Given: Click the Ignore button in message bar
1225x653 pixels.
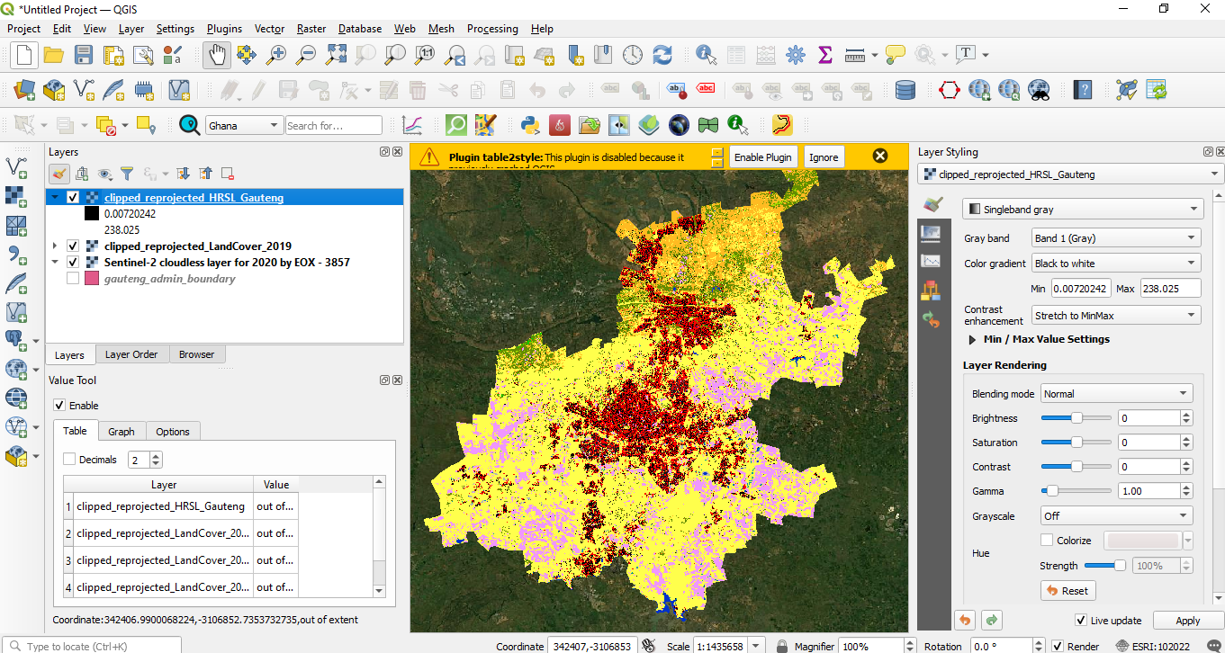Looking at the screenshot, I should 824,157.
